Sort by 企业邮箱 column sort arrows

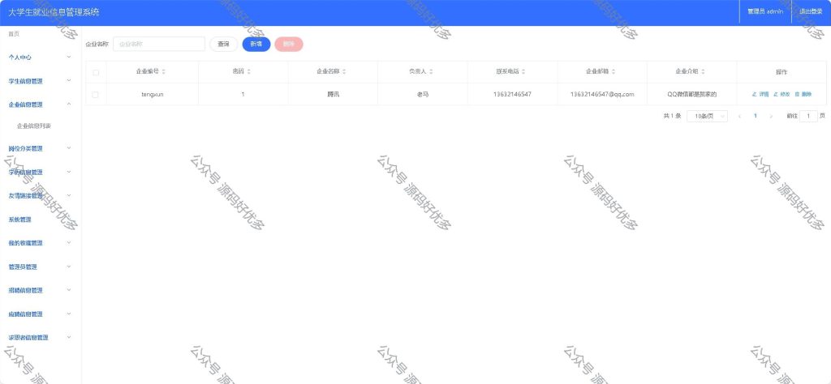pos(614,71)
